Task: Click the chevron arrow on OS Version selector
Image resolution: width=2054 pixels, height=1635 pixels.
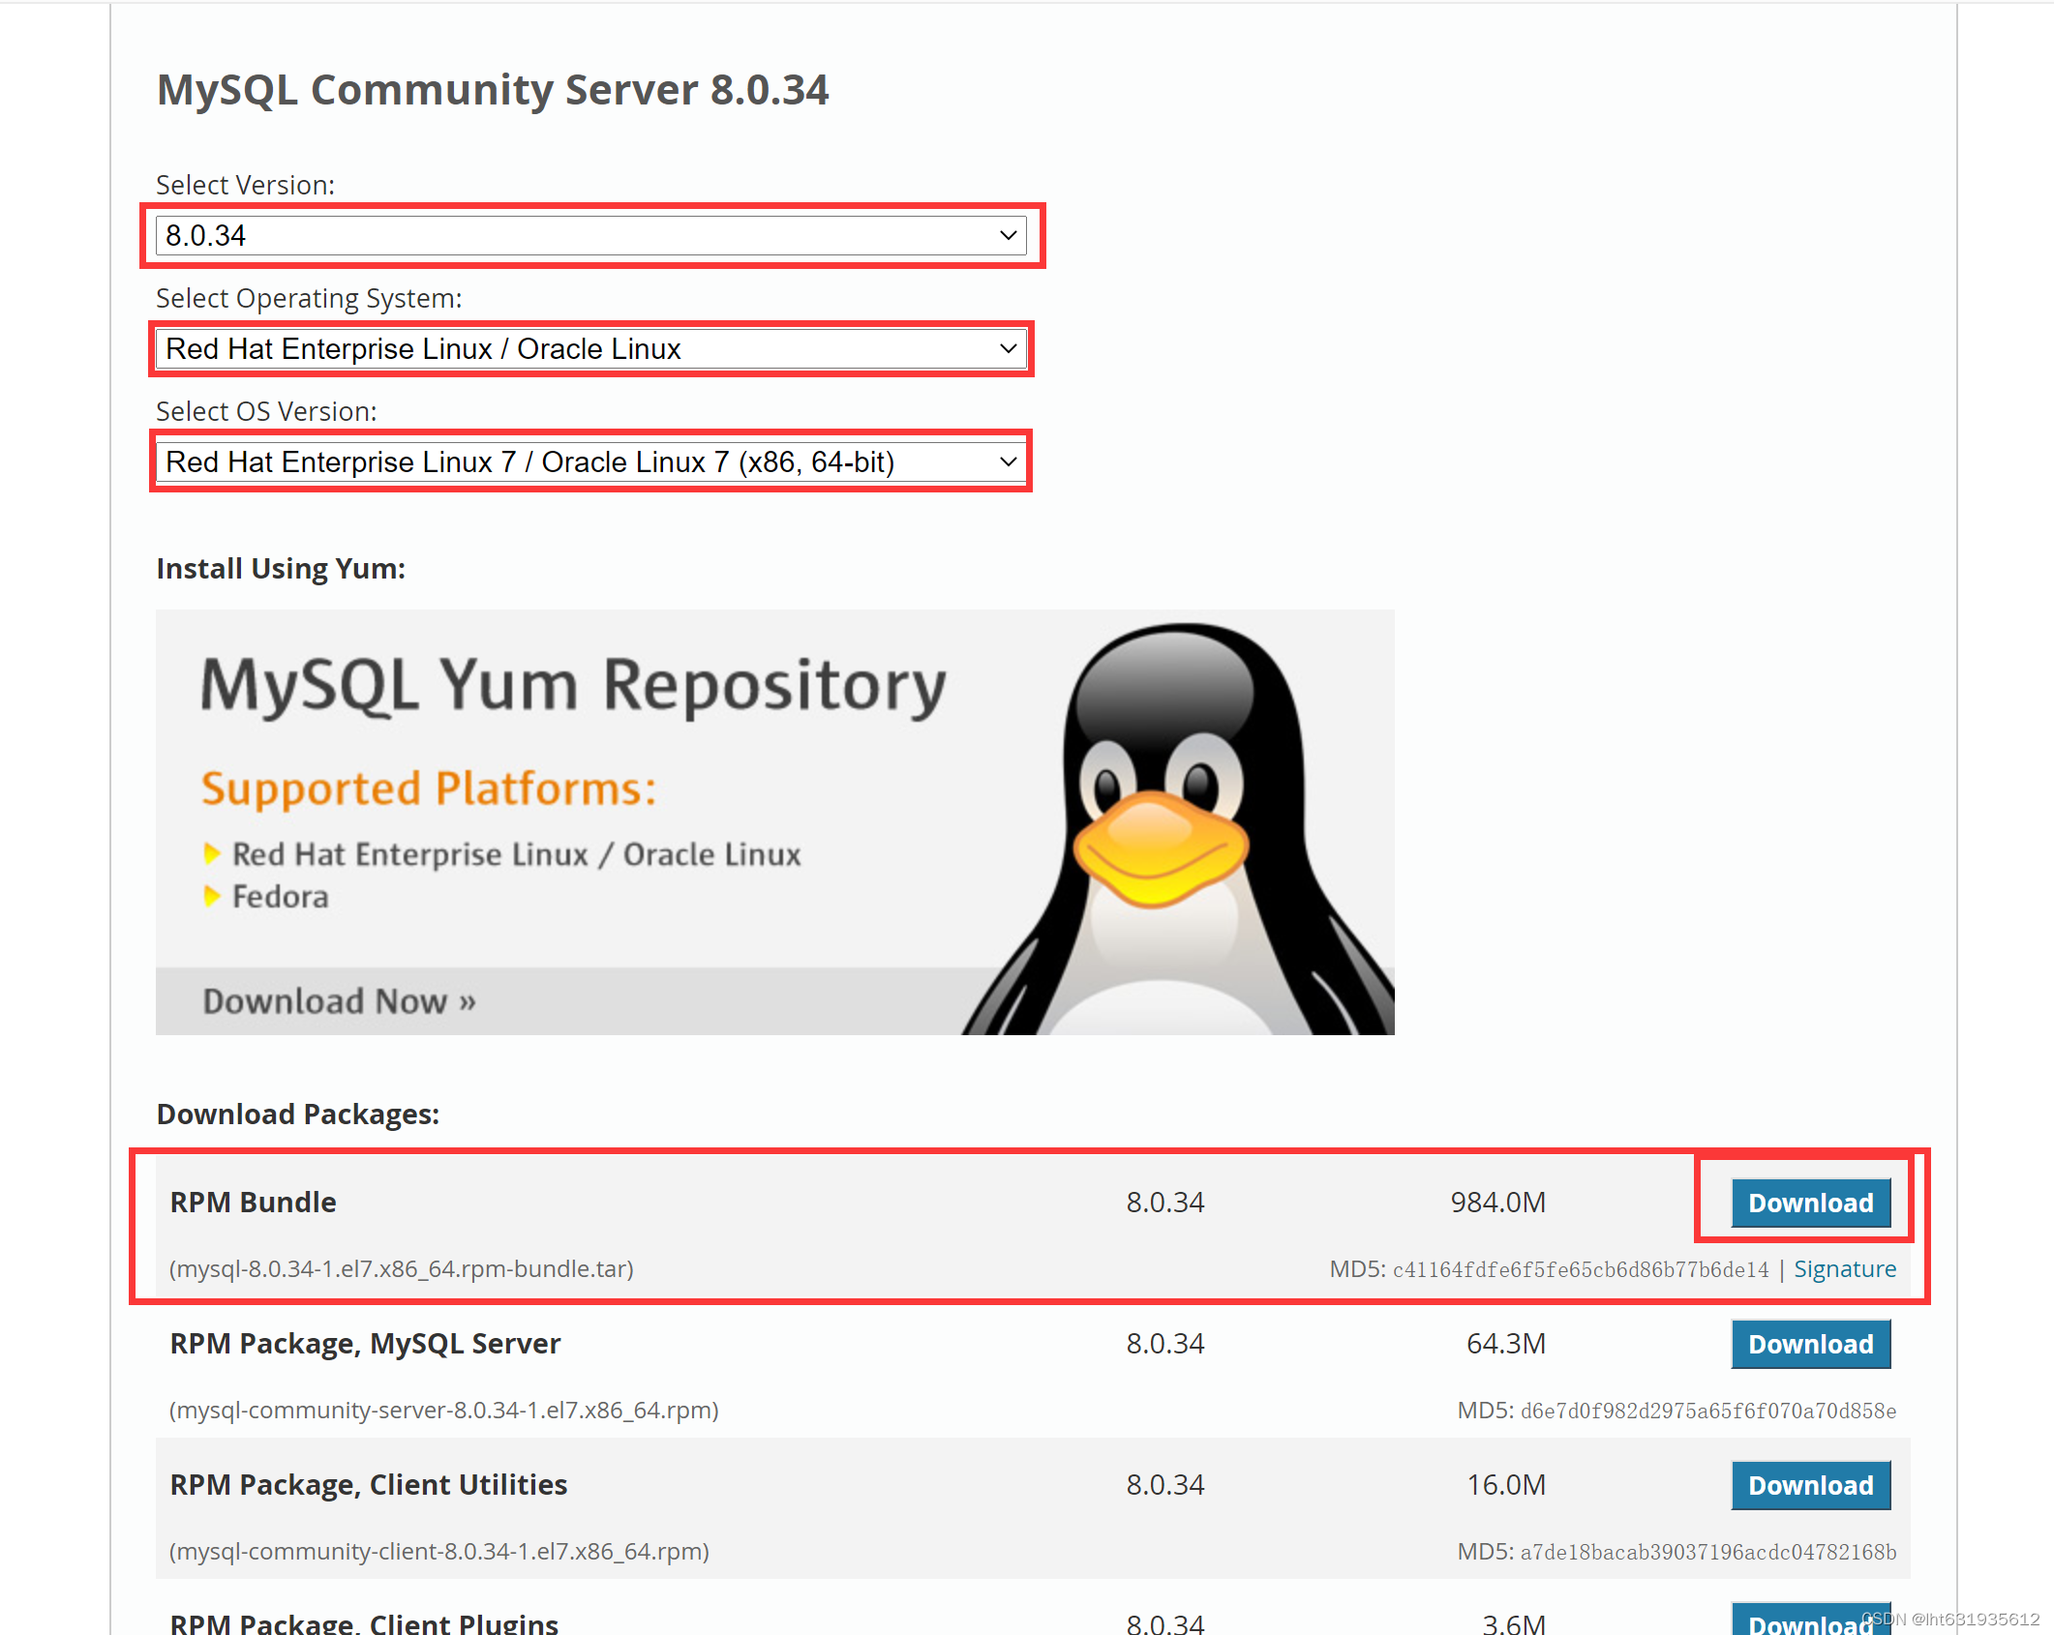Action: 1008,461
